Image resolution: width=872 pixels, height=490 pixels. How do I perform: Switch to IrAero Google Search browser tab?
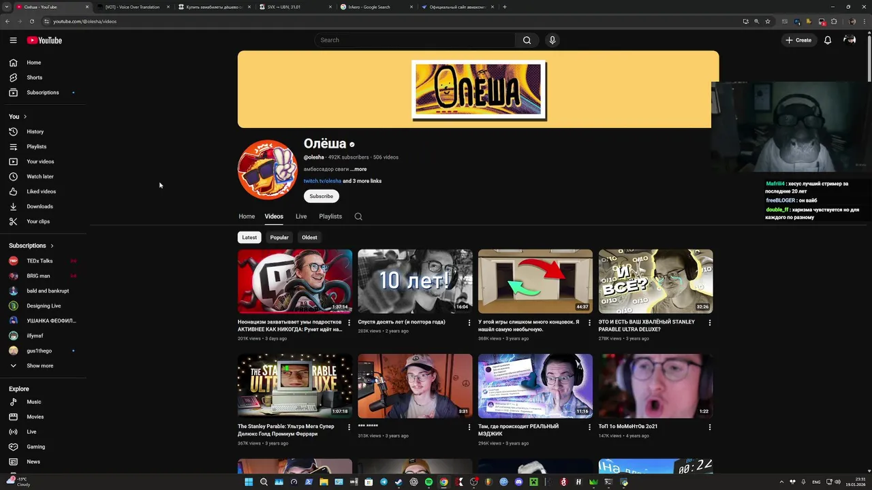pyautogui.click(x=375, y=7)
